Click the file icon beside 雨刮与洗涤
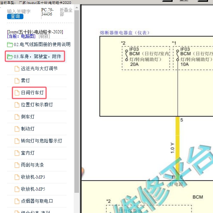Viewport: 213px width, 213px height. click(17, 165)
